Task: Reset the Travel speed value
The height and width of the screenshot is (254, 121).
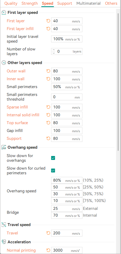Action: [48, 233]
